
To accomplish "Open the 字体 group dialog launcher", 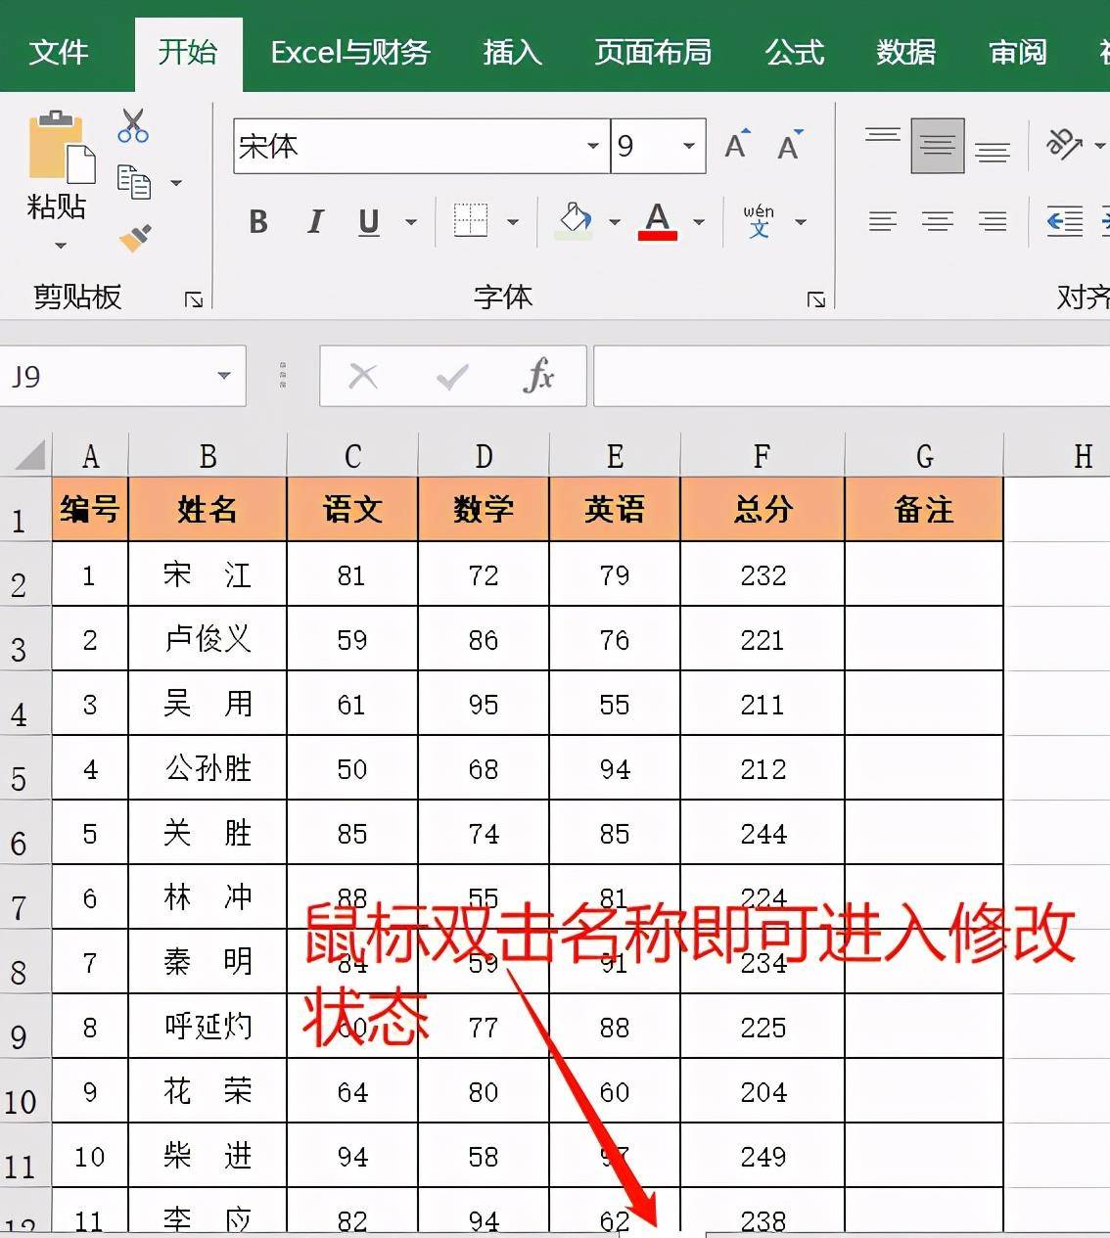I will pyautogui.click(x=815, y=298).
